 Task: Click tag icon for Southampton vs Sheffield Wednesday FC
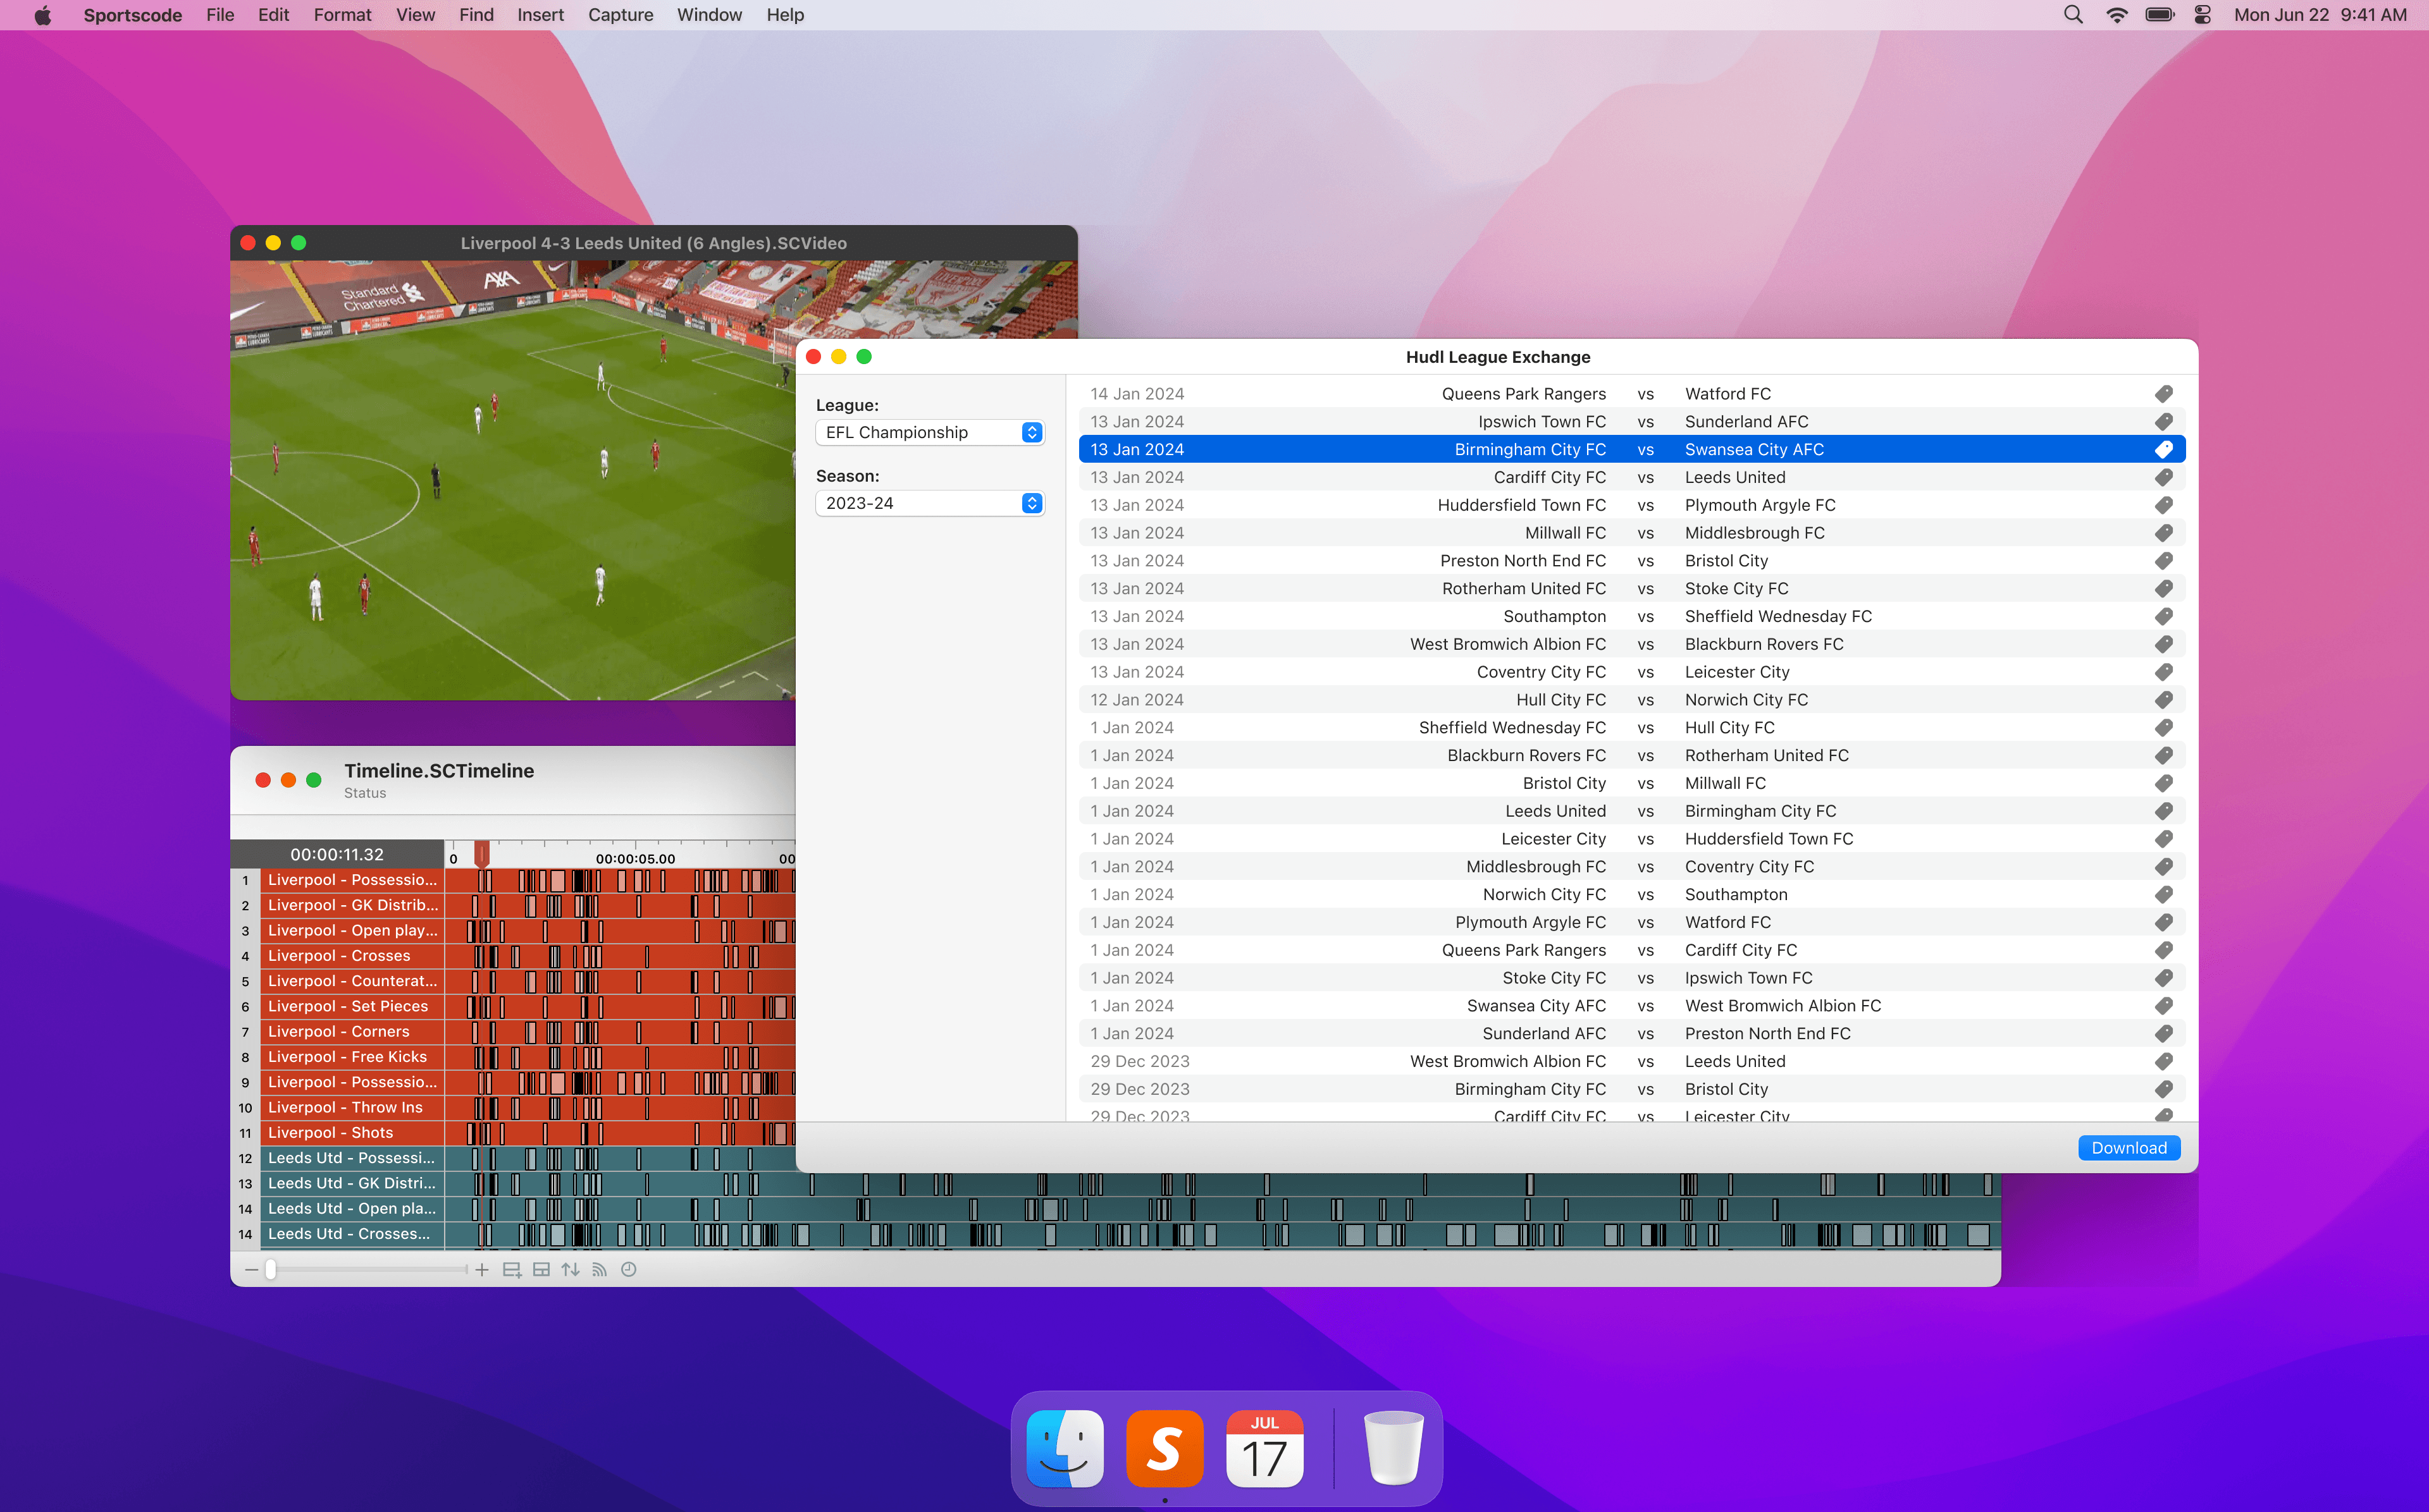pos(2163,617)
